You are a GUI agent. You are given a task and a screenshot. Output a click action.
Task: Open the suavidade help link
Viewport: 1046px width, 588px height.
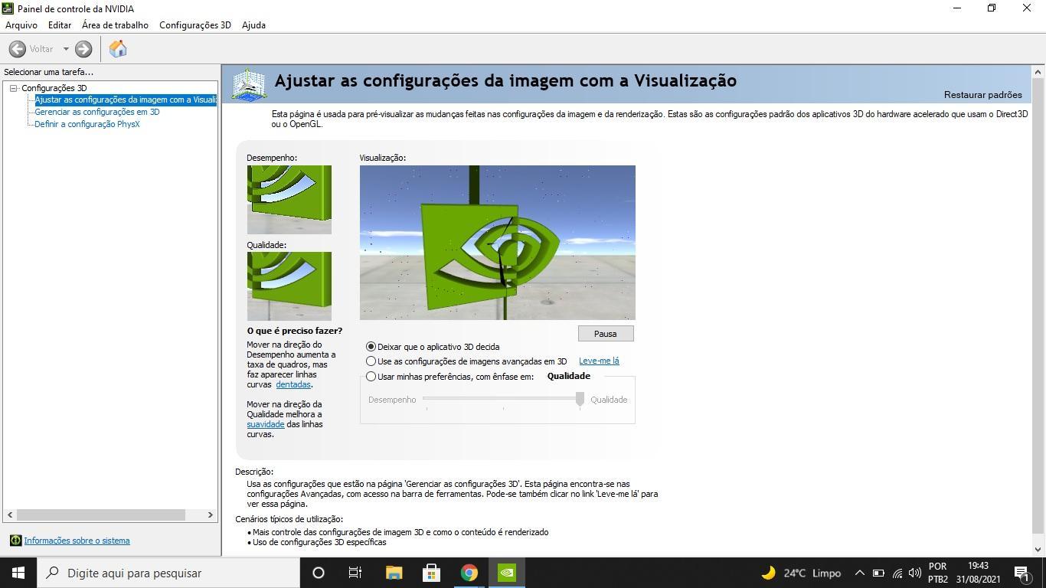(x=266, y=424)
